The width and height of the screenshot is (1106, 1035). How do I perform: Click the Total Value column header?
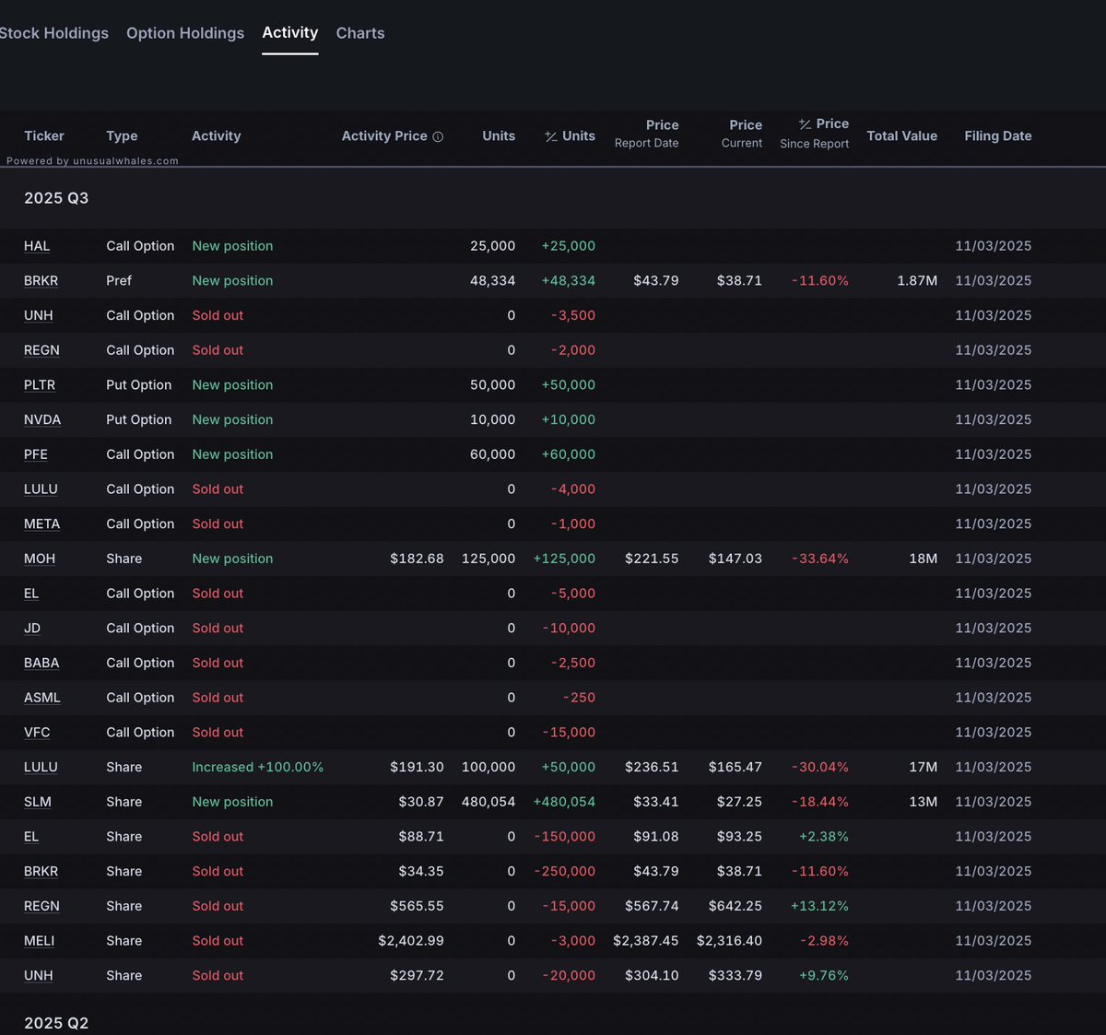coord(901,135)
